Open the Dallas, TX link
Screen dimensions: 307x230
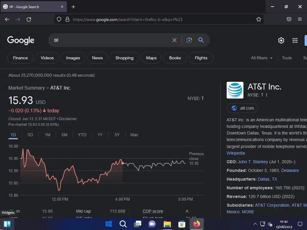[x=267, y=179]
